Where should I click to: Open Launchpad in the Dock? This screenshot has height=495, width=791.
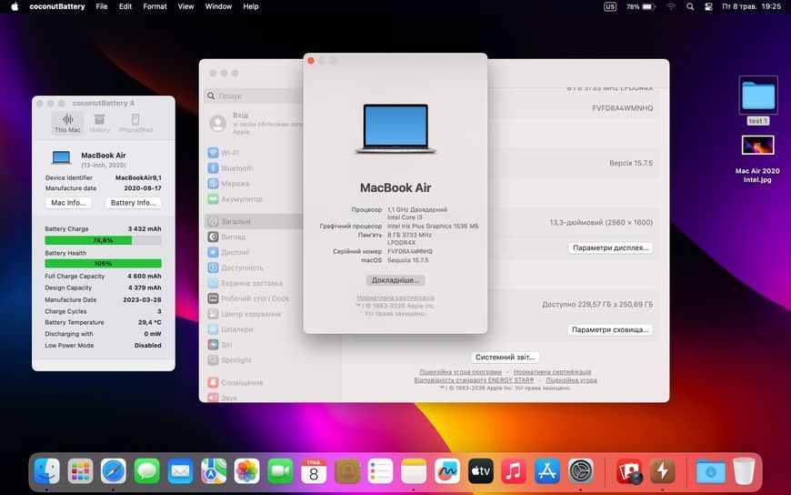pyautogui.click(x=80, y=471)
